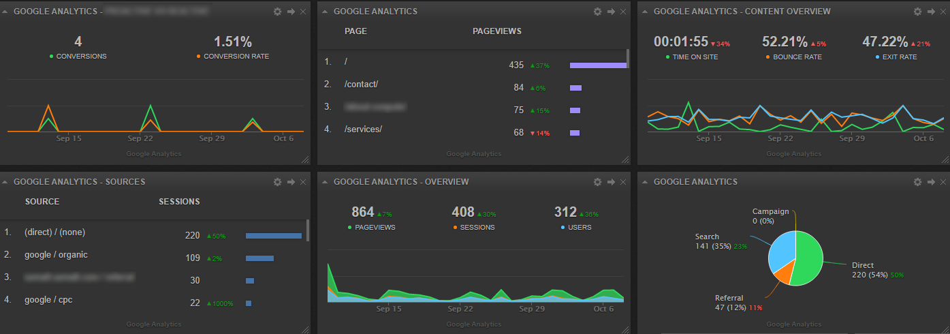Click the "/" home page row
Screen dimensions: 950x334
pos(473,65)
